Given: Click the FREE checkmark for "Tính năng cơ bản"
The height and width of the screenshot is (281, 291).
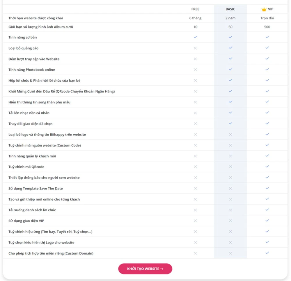Looking at the screenshot, I should (x=196, y=37).
